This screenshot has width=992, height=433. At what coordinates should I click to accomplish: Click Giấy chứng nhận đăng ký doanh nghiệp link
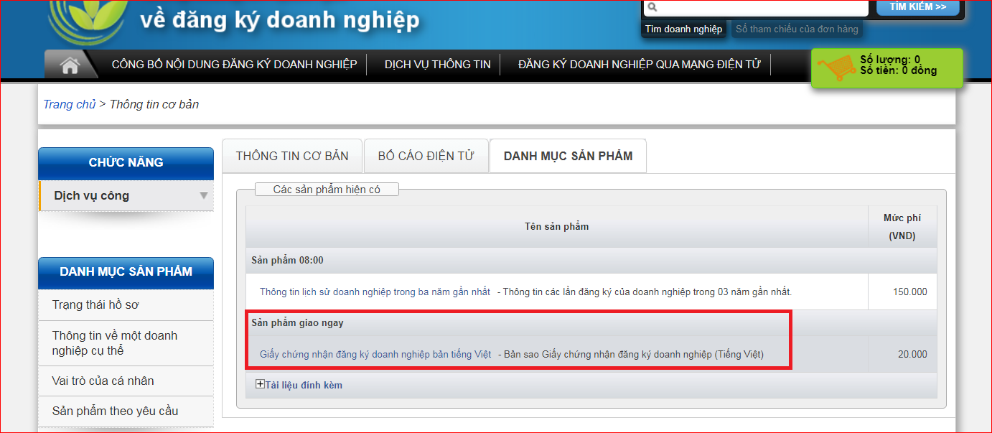point(375,354)
